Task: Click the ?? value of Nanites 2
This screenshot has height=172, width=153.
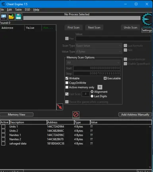Action: point(91,139)
